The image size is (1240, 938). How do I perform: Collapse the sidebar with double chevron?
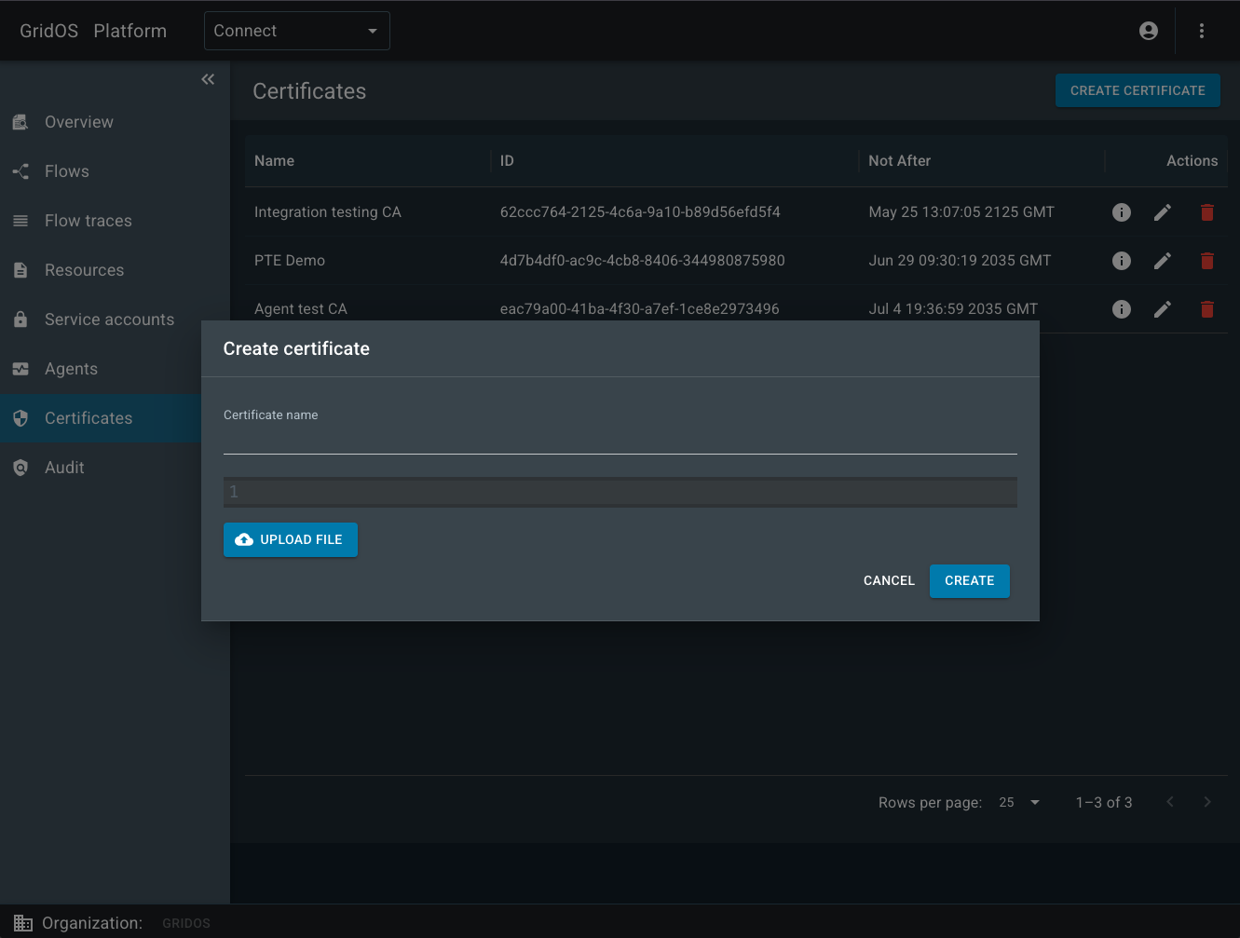point(208,79)
